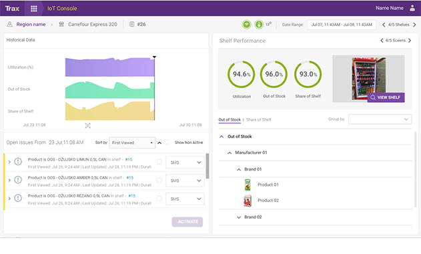Switch to the Share of Shelf tab
This screenshot has height=254, width=421.
259,119
